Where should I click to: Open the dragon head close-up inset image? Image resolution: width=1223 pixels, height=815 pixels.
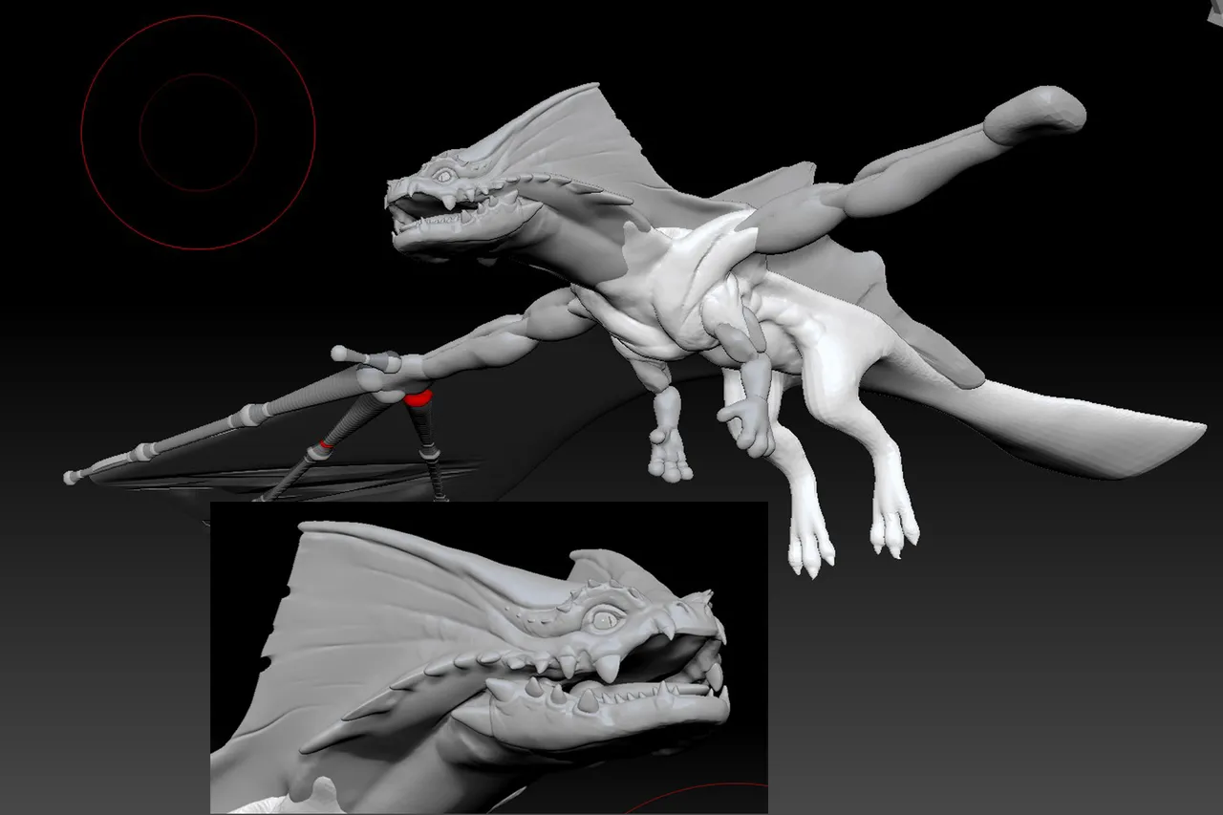(x=489, y=657)
